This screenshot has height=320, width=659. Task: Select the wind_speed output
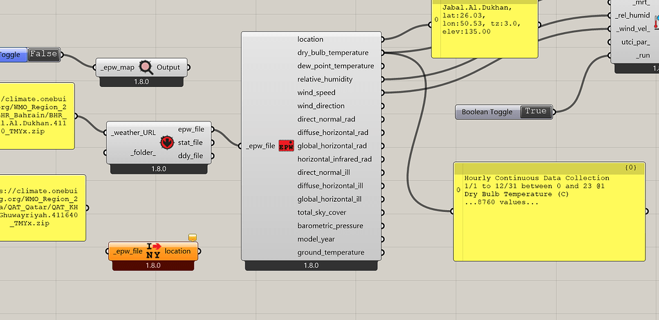click(317, 93)
